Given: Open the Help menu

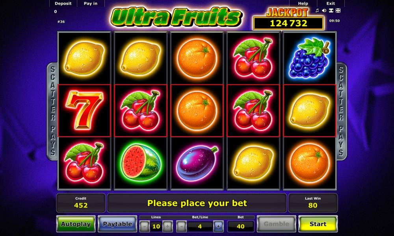Looking at the screenshot, I should tap(303, 4).
